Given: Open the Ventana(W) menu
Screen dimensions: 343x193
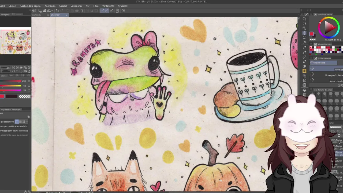Looking at the screenshot, I should [x=108, y=6].
